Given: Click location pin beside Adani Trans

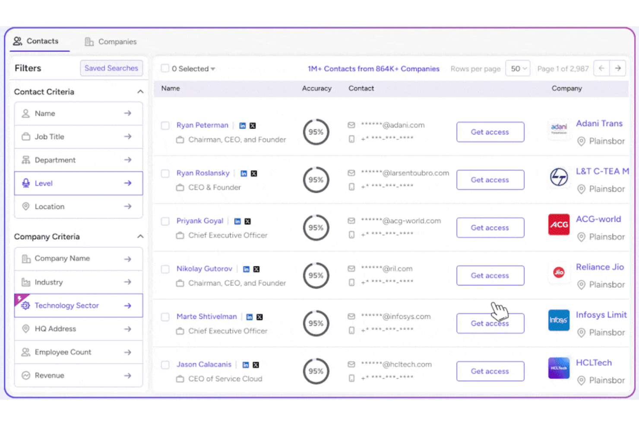Looking at the screenshot, I should [x=581, y=141].
